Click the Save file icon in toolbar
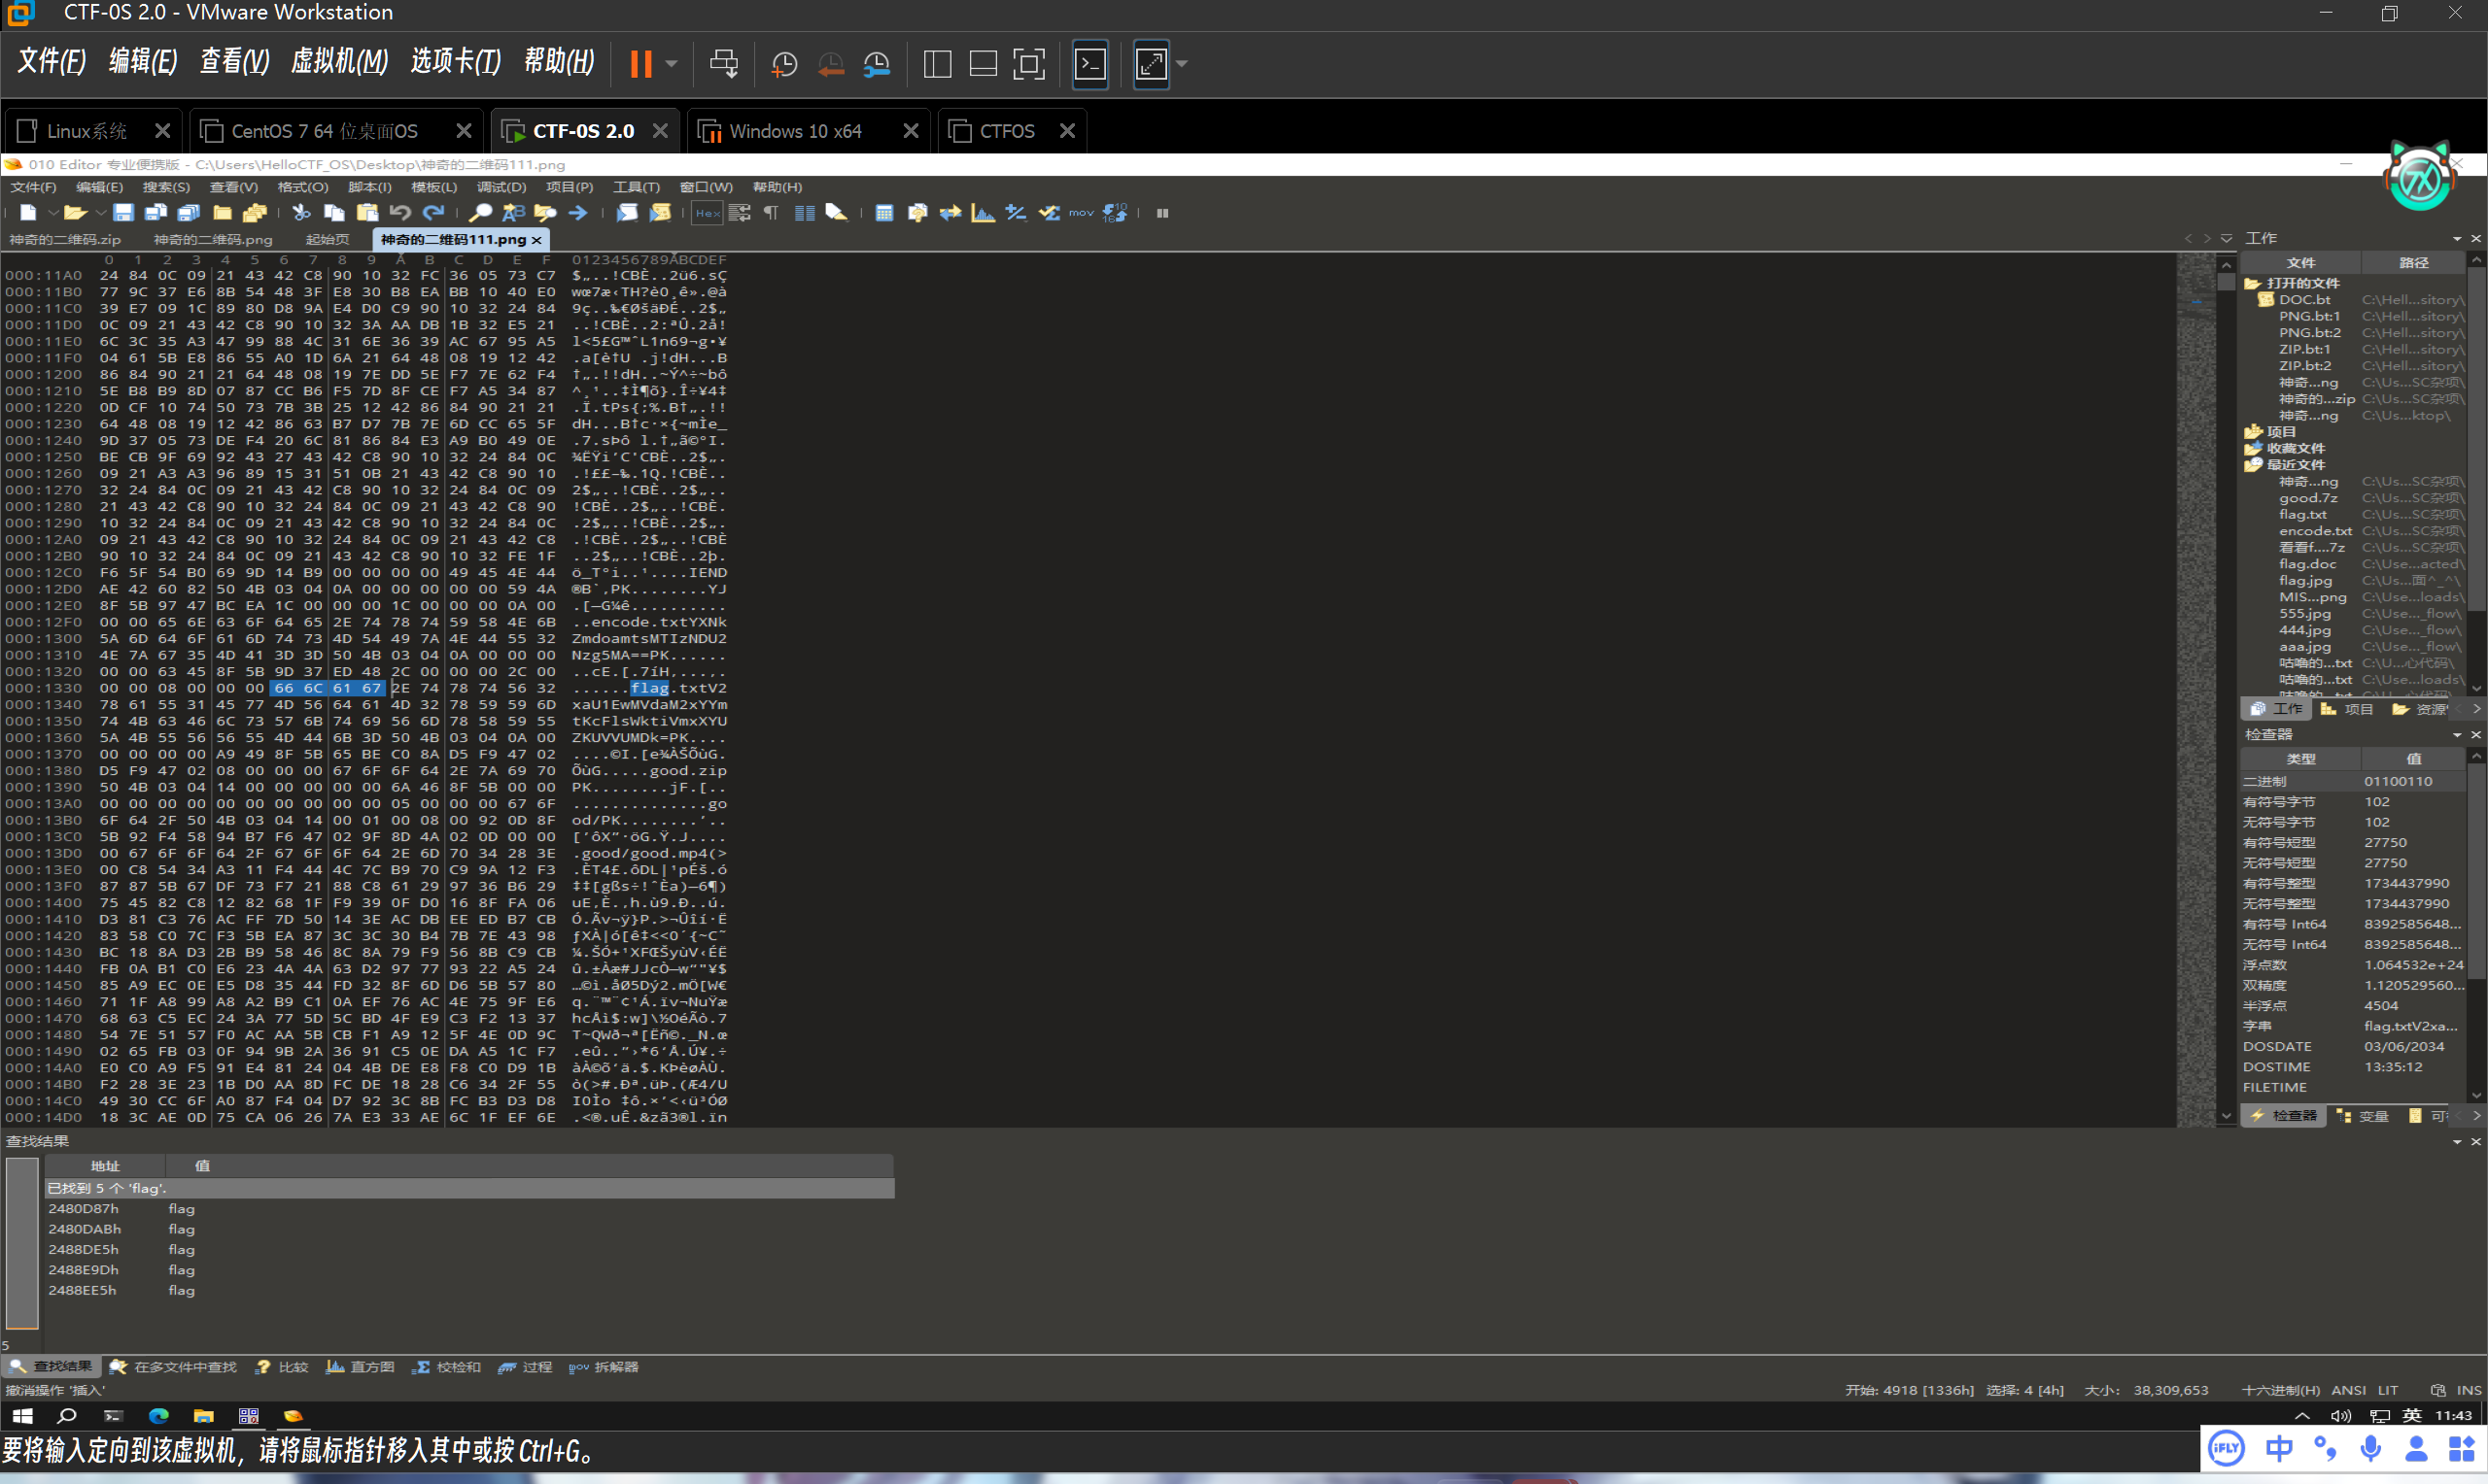The image size is (2488, 1484). point(123,213)
